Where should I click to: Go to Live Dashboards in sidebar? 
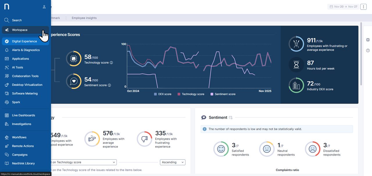(x=23, y=115)
